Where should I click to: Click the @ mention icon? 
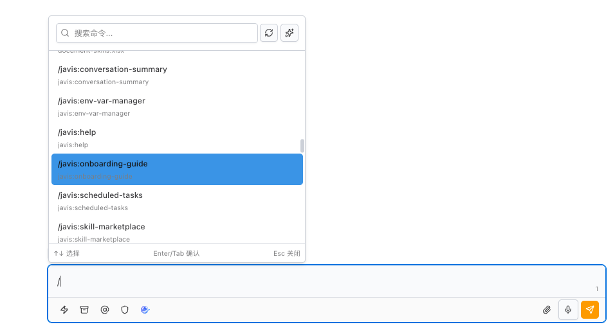105,310
